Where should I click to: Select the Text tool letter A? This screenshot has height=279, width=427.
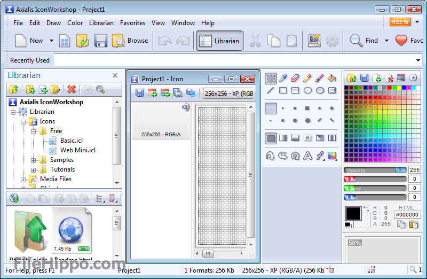(308, 156)
